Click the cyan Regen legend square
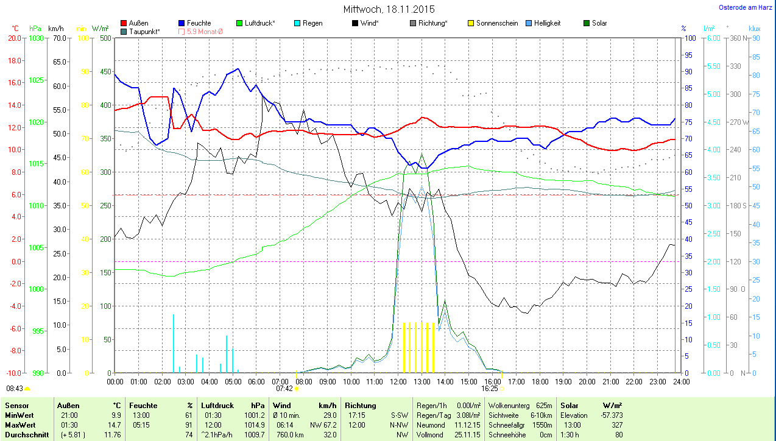The width and height of the screenshot is (776, 441). [297, 23]
